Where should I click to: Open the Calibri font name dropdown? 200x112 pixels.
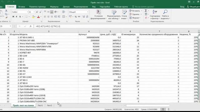pyautogui.click(x=27, y=12)
